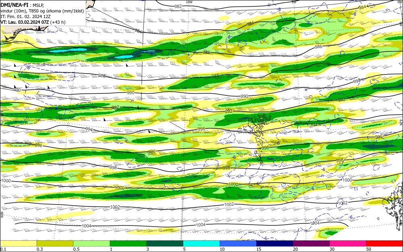Click the legend value "50"
403x252 pixels.
click(369, 249)
